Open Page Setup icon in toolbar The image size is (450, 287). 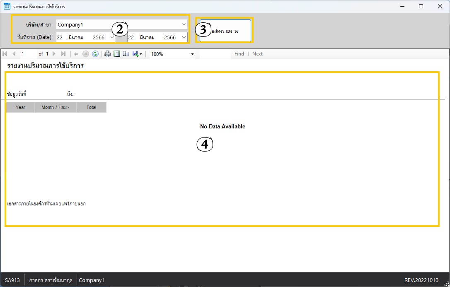126,54
